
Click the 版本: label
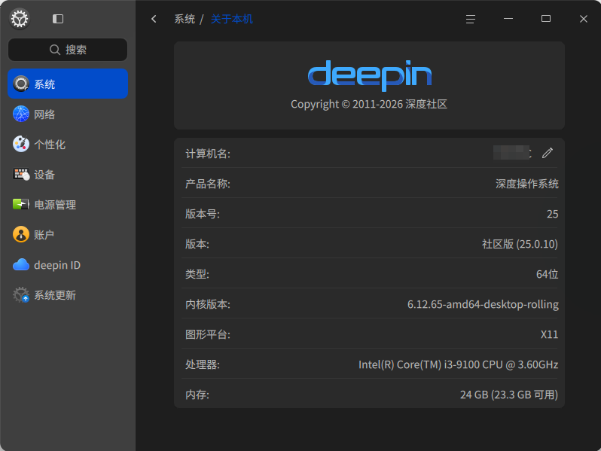pos(197,244)
